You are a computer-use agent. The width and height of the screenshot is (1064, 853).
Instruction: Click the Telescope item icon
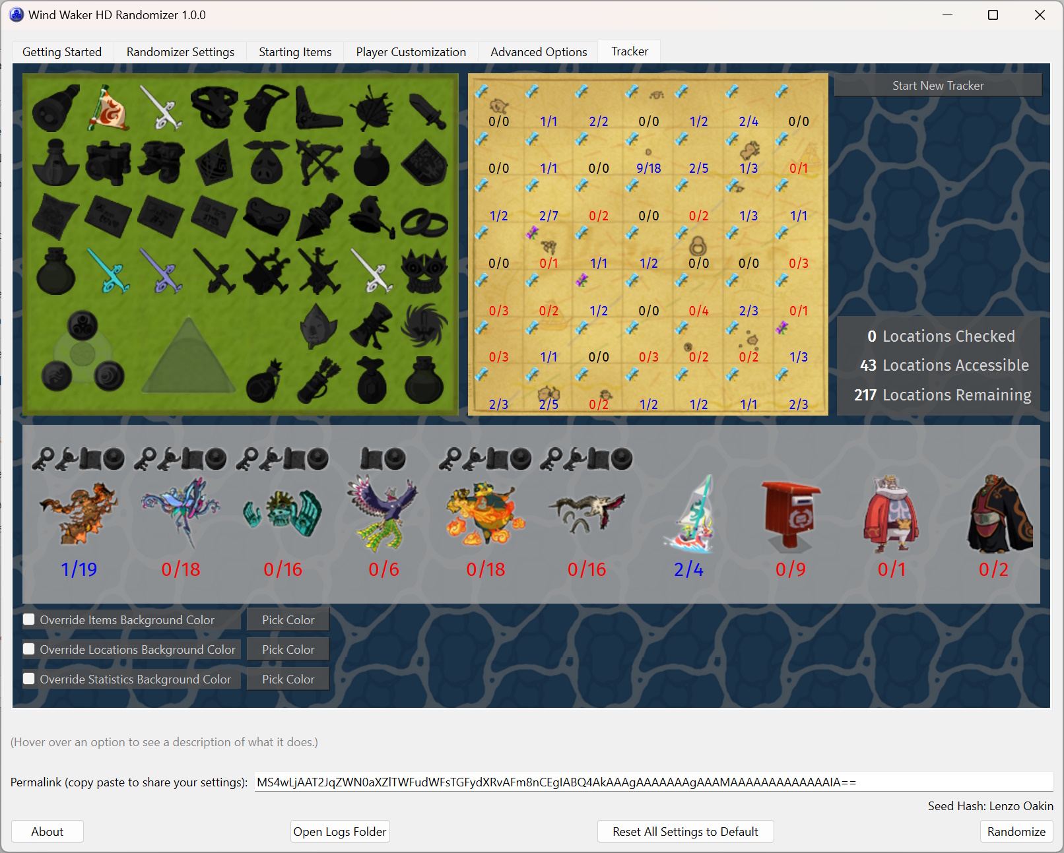point(55,108)
